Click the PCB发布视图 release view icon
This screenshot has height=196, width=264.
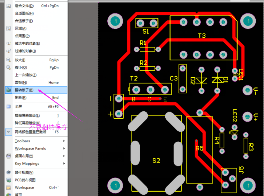pyautogui.click(x=9, y=180)
